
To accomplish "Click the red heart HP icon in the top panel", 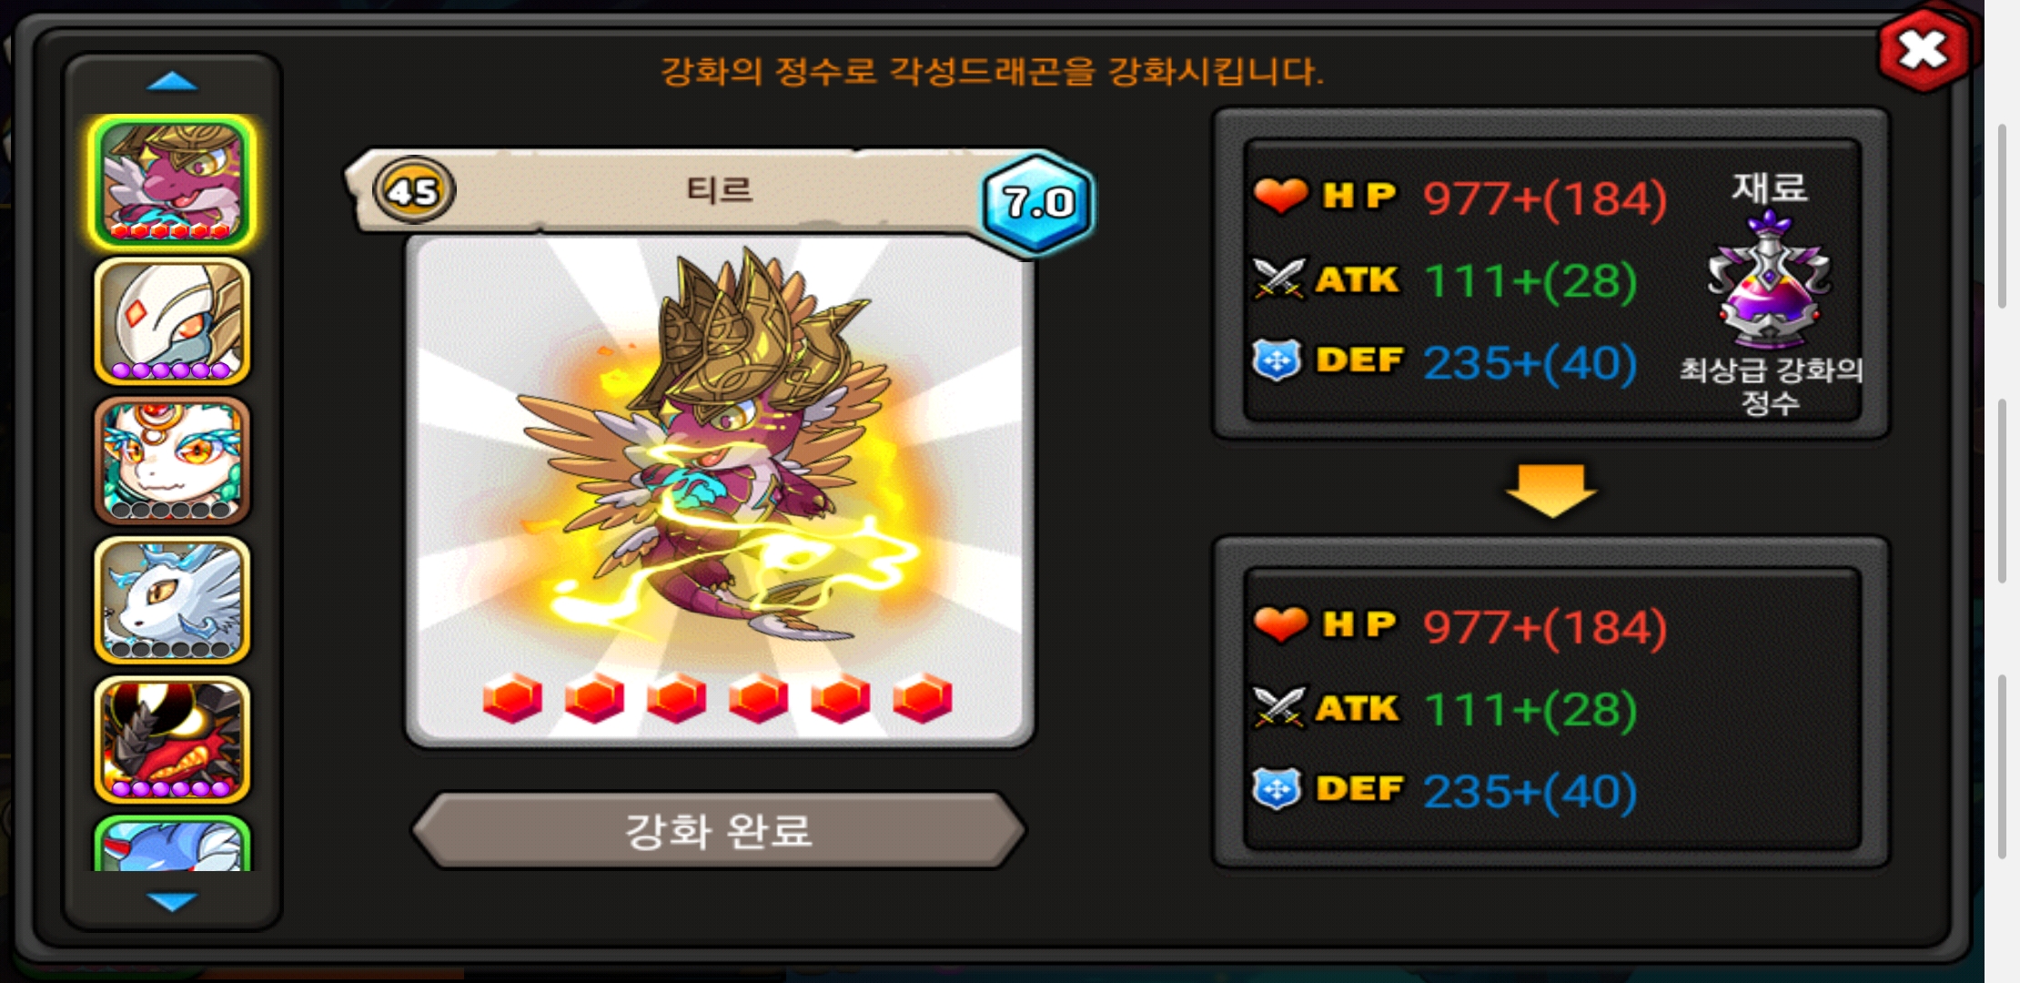I will click(x=1280, y=196).
